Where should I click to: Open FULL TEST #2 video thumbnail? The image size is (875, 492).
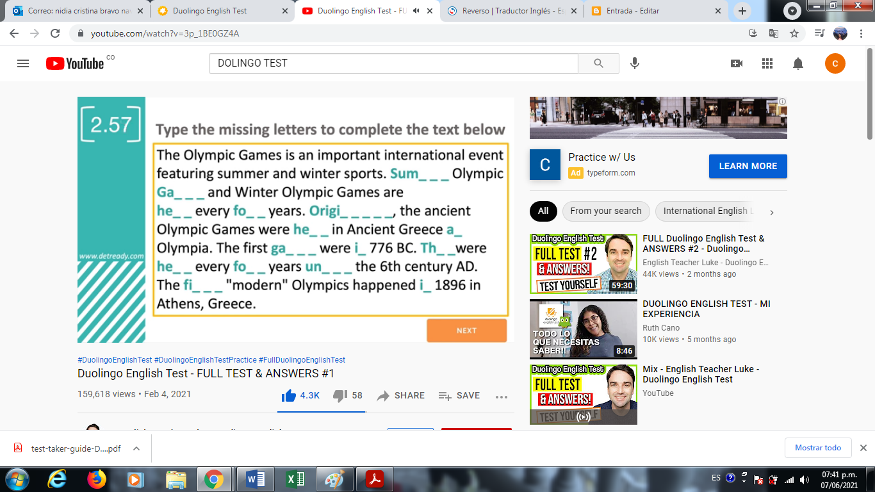[x=584, y=264]
